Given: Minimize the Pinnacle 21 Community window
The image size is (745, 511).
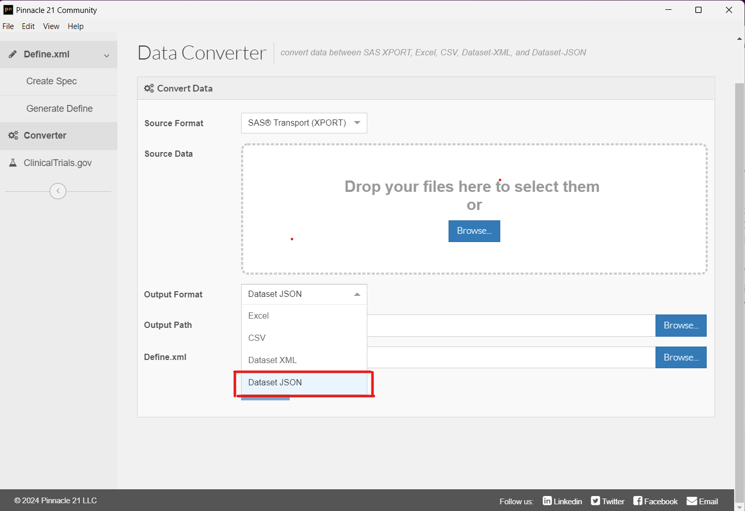Looking at the screenshot, I should click(668, 10).
